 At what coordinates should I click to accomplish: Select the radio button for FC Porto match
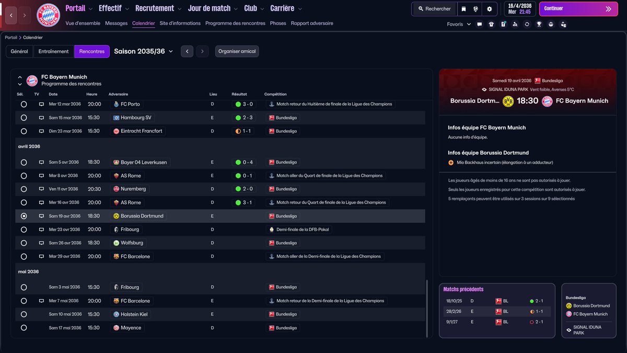[x=24, y=104]
